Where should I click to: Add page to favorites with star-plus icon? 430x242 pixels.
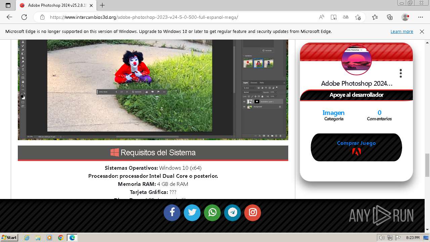pos(358,17)
